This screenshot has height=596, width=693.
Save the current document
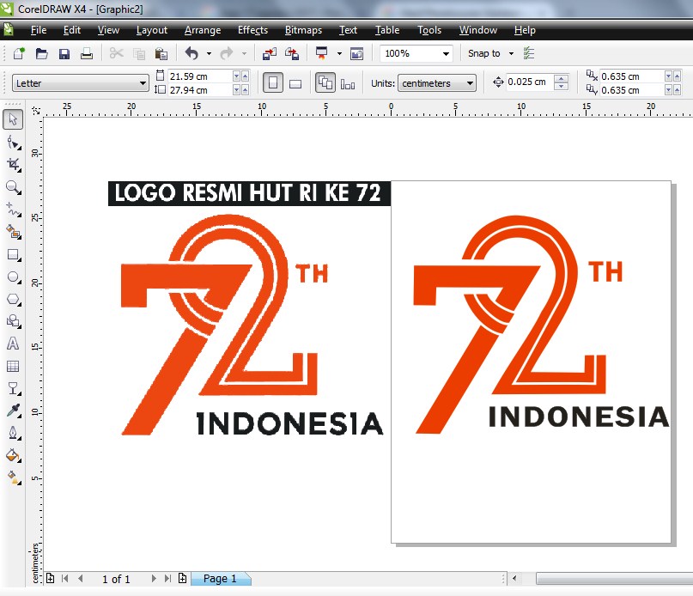pyautogui.click(x=64, y=54)
